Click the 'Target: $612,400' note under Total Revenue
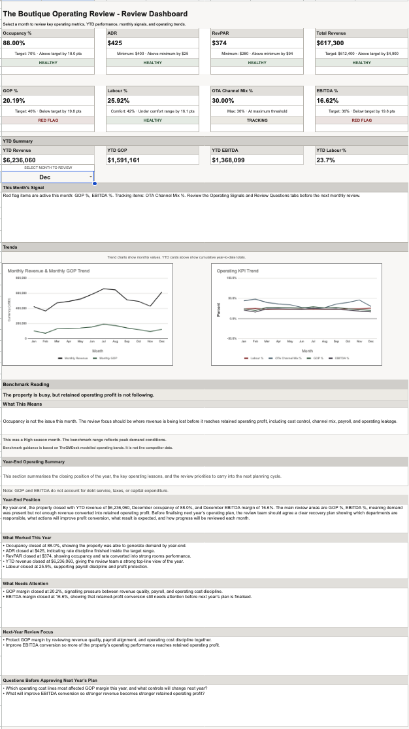The height and width of the screenshot is (729, 409). [362, 54]
